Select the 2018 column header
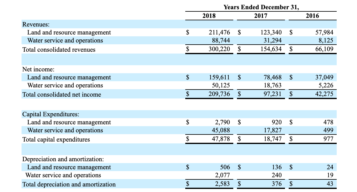The height and width of the screenshot is (192, 357). coord(209,15)
